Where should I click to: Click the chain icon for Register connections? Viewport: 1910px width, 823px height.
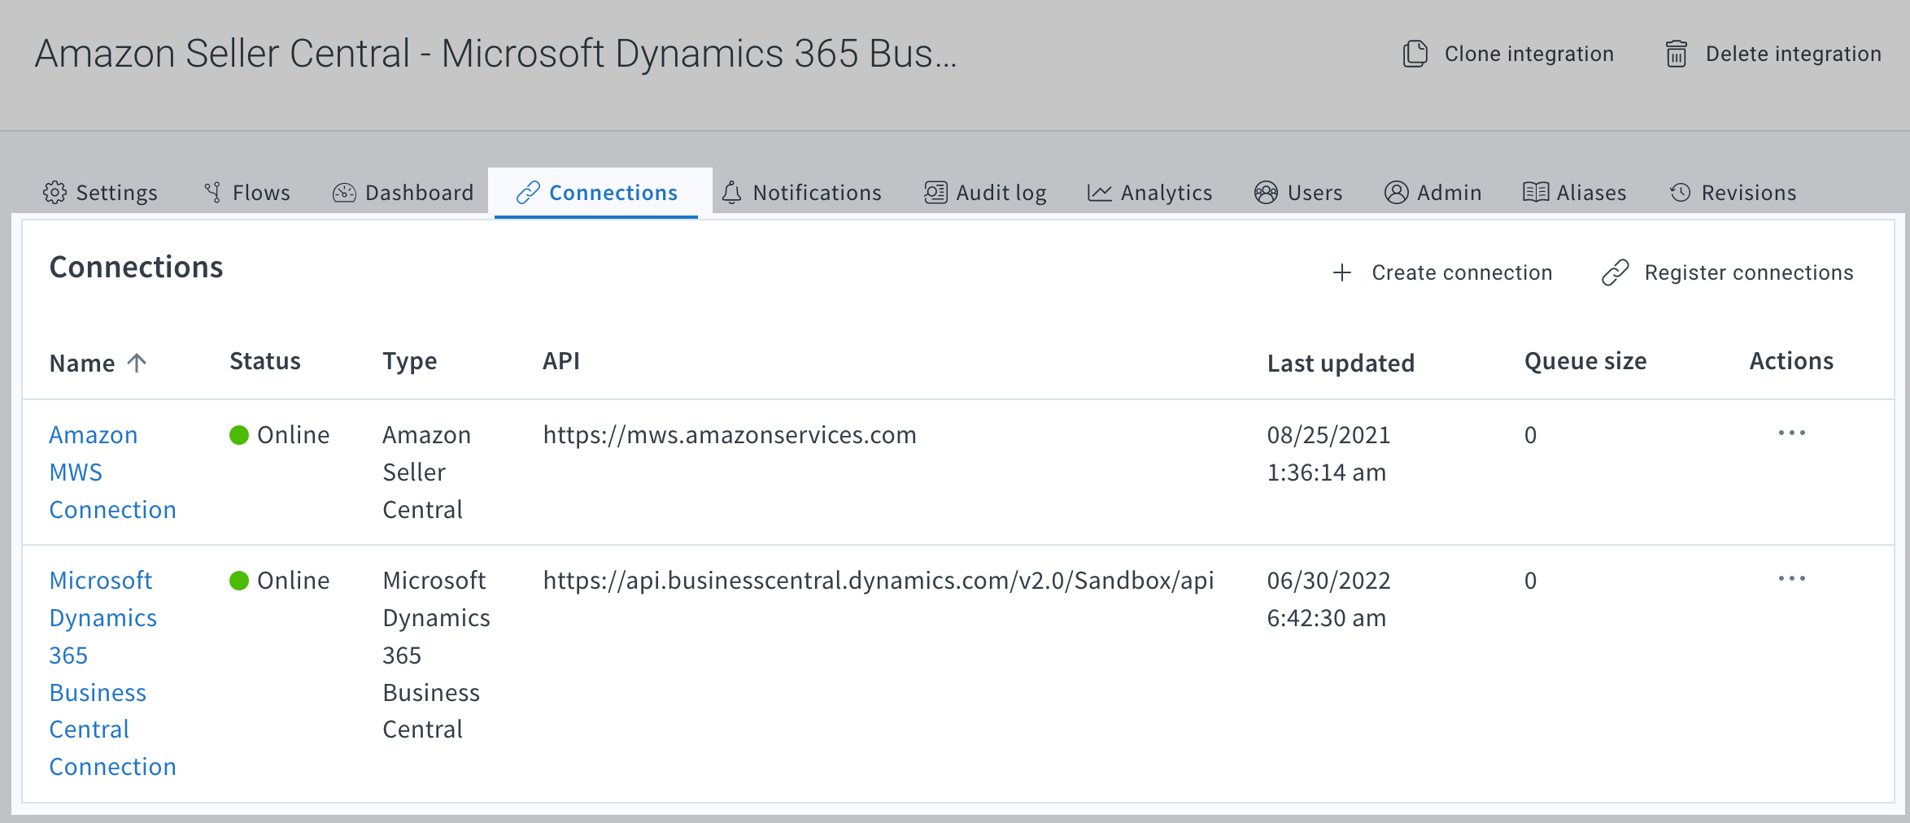[1615, 272]
